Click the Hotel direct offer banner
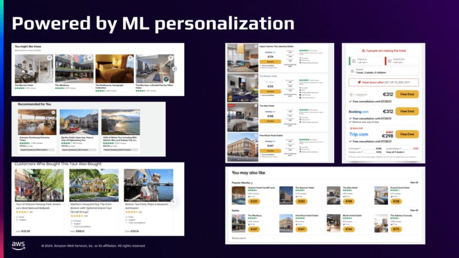Screen dimensions: 459x258 coord(384,82)
